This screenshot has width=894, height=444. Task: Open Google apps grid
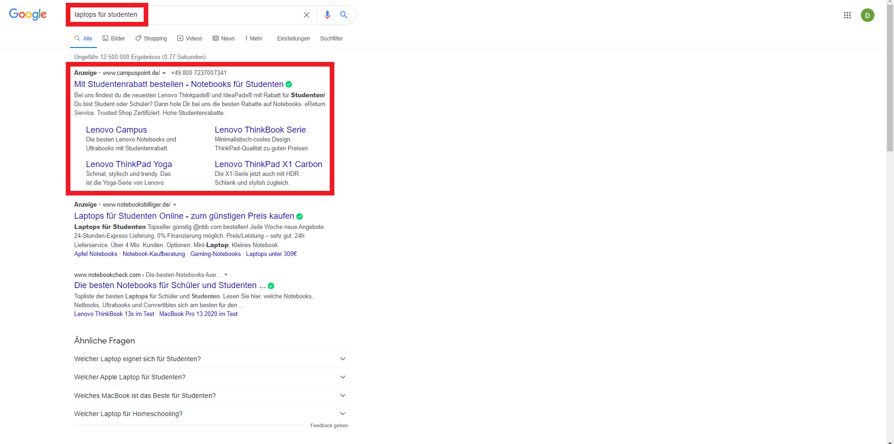point(847,15)
